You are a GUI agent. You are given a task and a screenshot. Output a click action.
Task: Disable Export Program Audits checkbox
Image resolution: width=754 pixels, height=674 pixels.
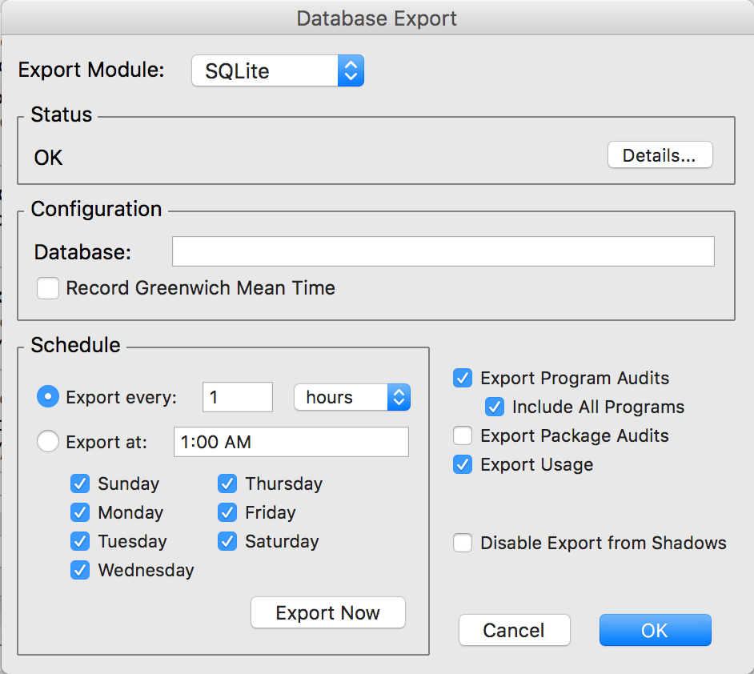463,378
